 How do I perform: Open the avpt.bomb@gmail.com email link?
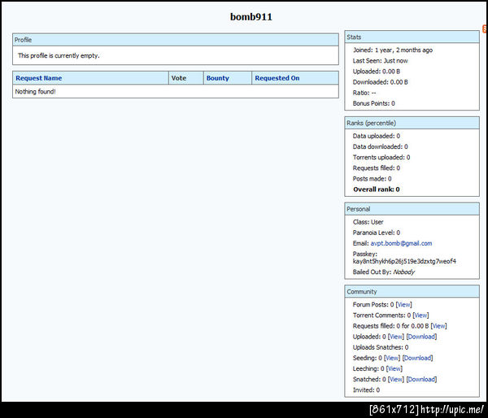click(401, 243)
